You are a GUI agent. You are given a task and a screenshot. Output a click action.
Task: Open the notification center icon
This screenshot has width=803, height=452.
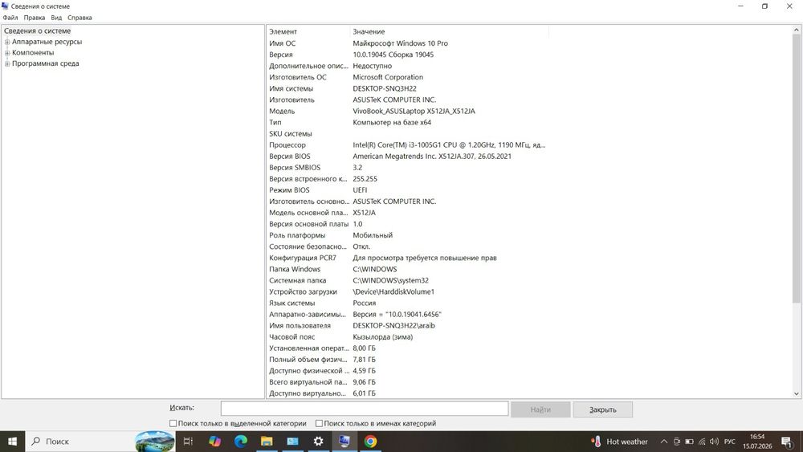pyautogui.click(x=787, y=442)
